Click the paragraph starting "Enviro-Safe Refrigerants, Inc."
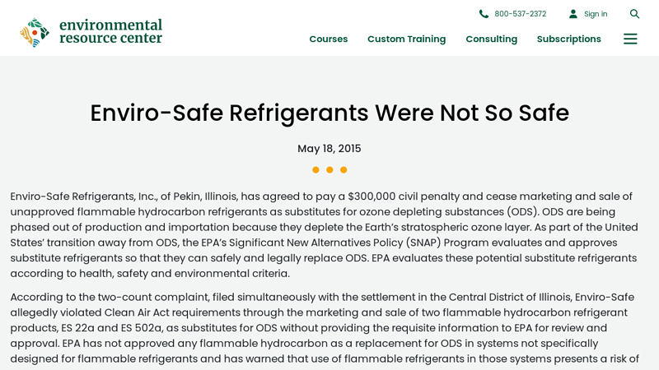The width and height of the screenshot is (659, 370). pos(325,234)
